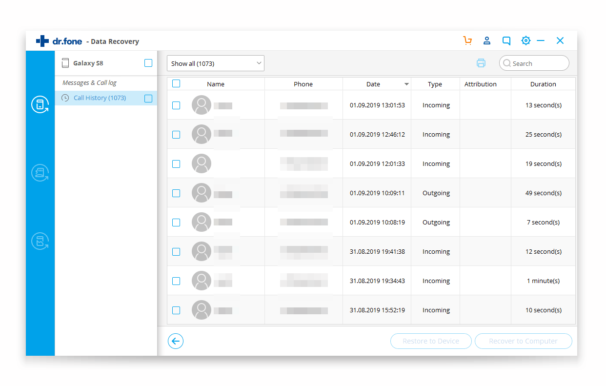Click the 49 second(s) duration cell
Screen dimensions: 606x386
544,193
